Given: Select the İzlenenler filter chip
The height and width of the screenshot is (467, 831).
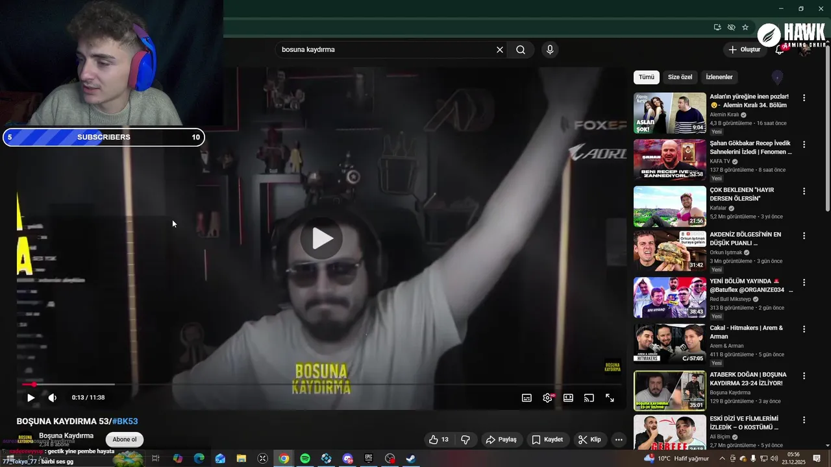Looking at the screenshot, I should (x=719, y=77).
